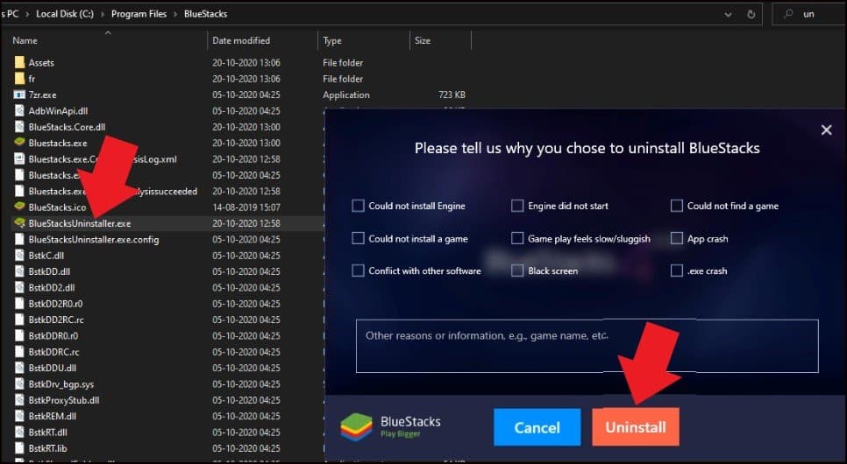
Task: Click the search magnifier icon
Action: coord(788,15)
